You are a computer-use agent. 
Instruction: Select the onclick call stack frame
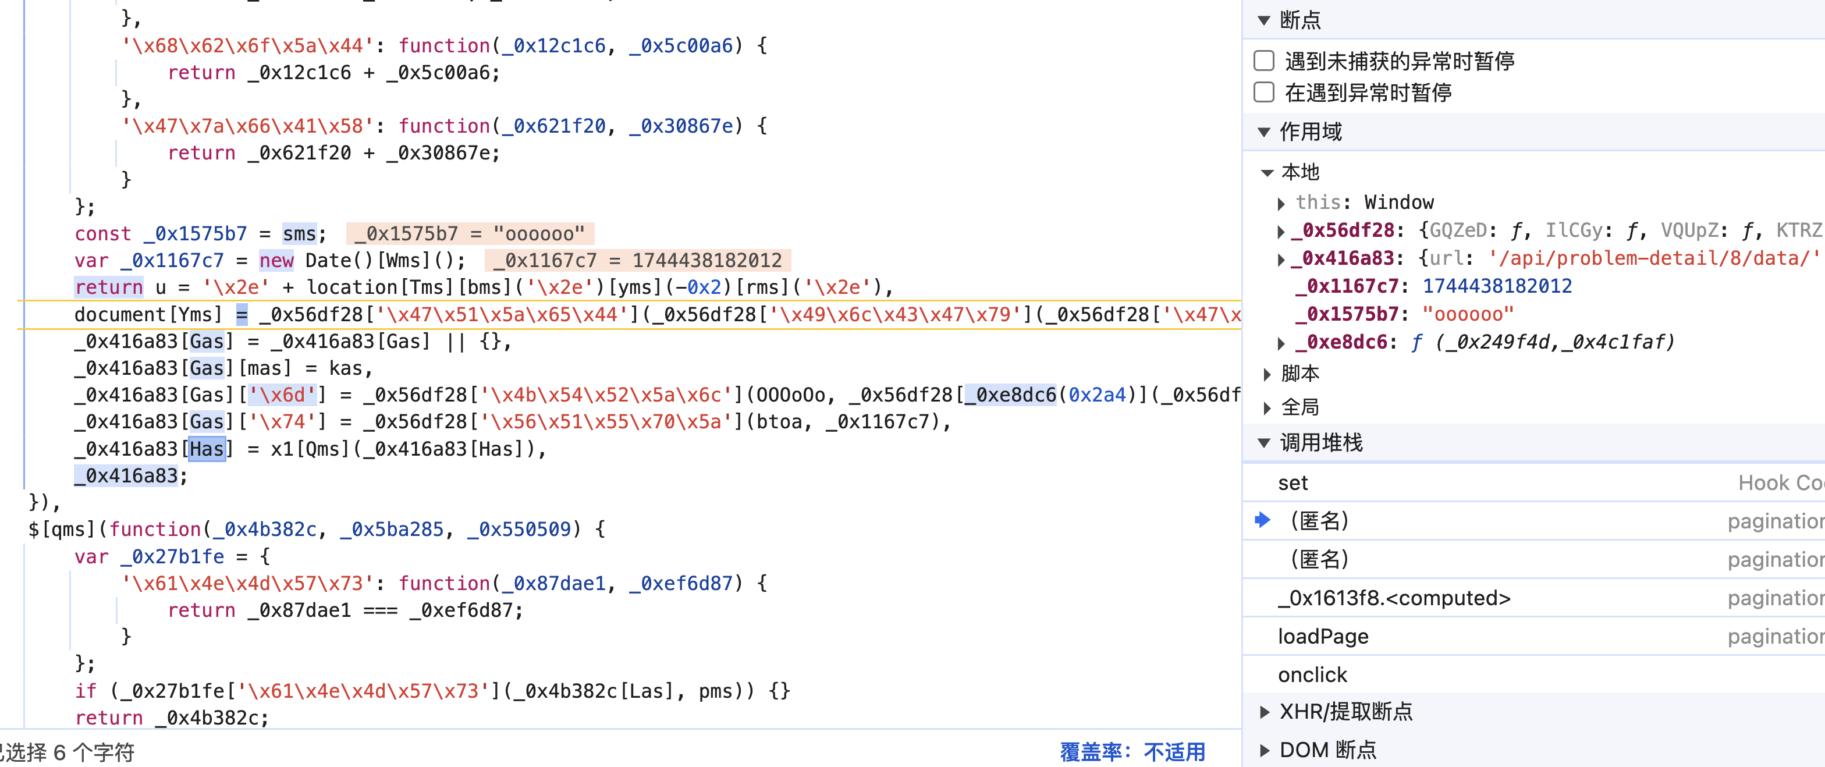(x=1312, y=674)
